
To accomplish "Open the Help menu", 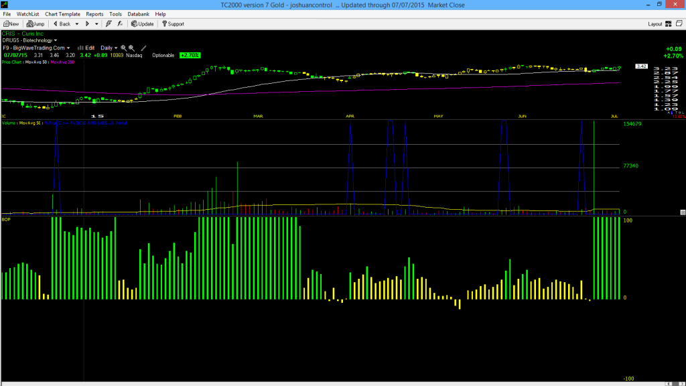I will click(161, 14).
